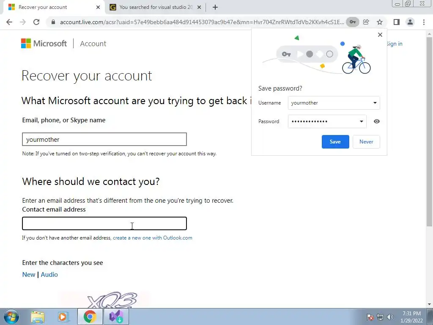433x325 pixels.
Task: Click the page vertical scrollbar thumb
Action: point(429,131)
